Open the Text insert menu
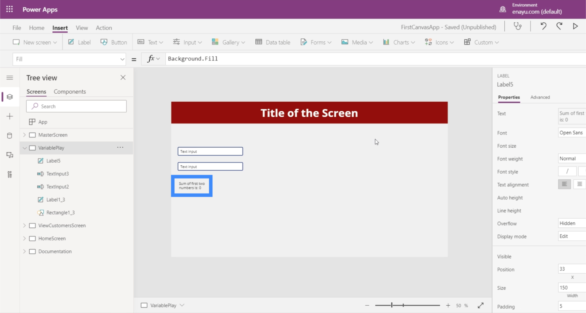 click(x=150, y=42)
